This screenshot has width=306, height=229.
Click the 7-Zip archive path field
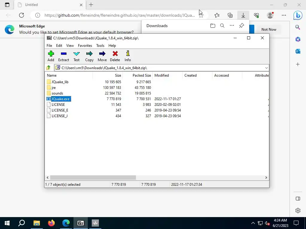click(159, 68)
